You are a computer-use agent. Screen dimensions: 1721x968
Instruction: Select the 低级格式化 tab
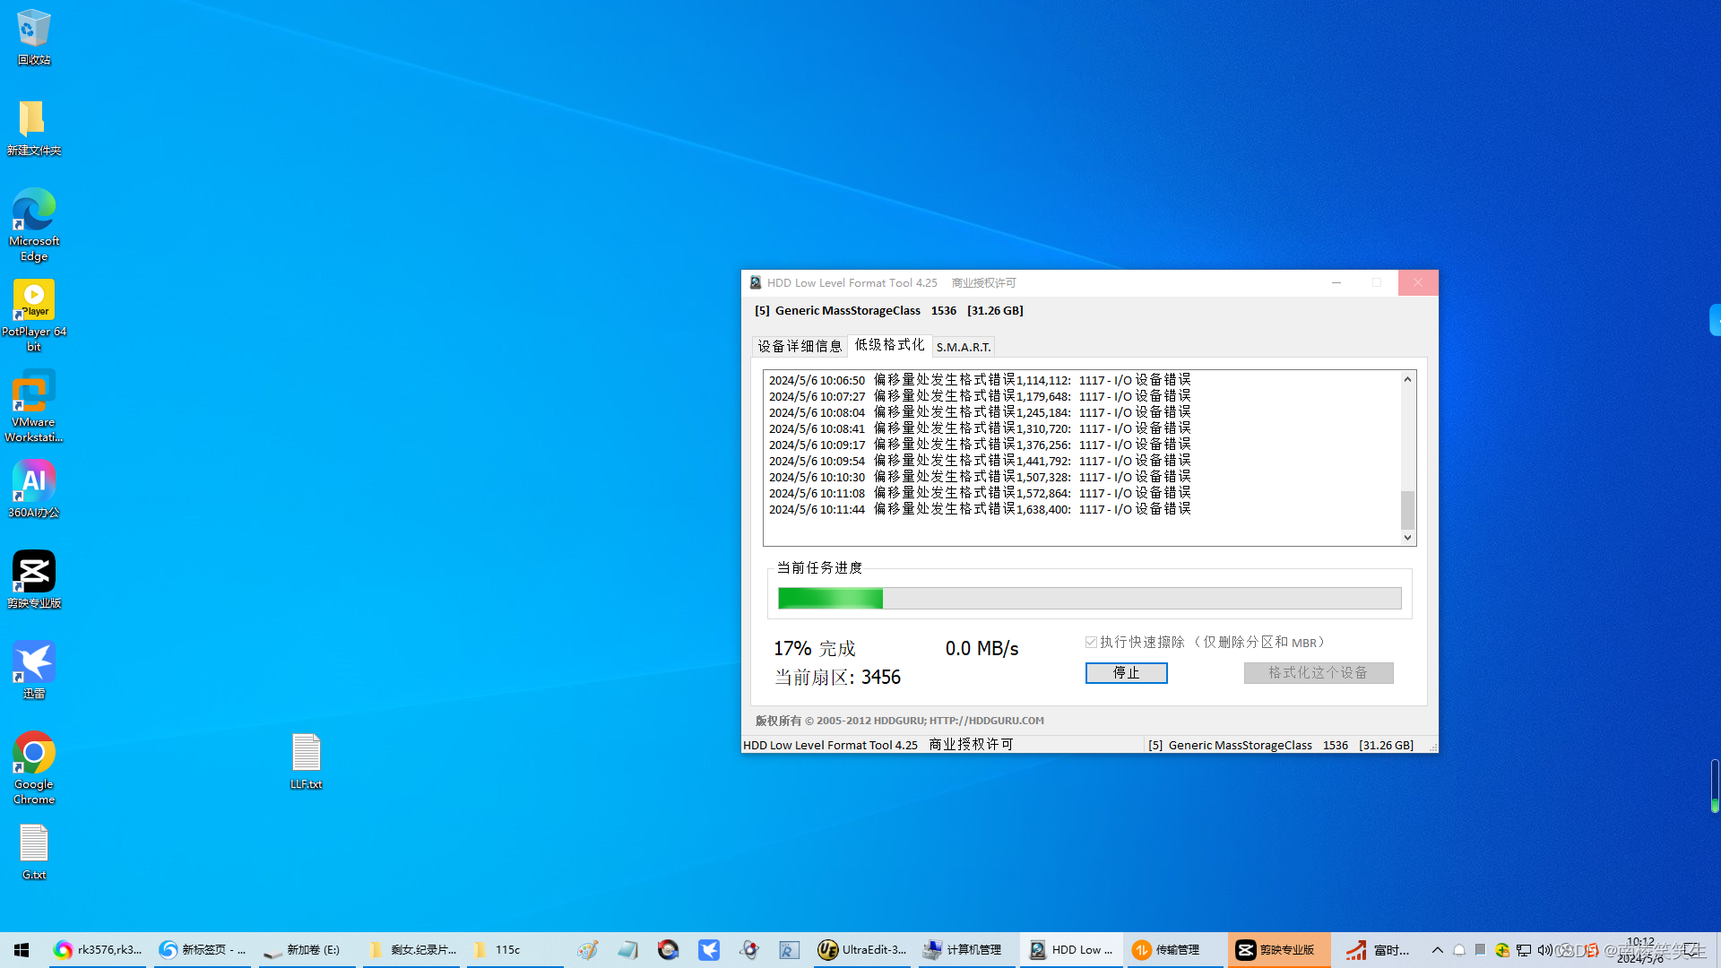tap(889, 345)
